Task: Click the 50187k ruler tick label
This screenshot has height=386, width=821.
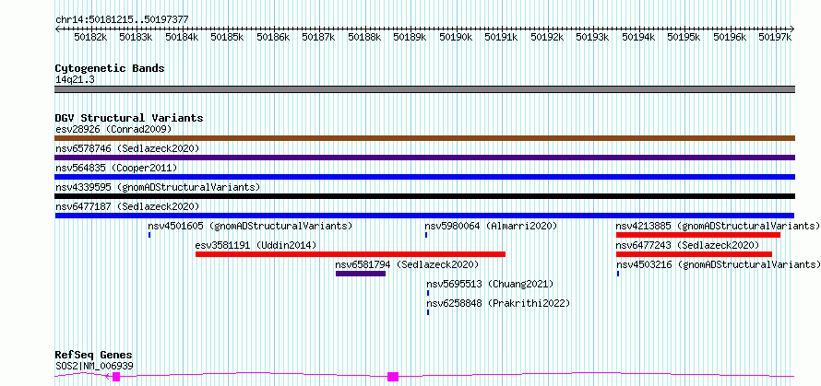Action: (x=319, y=37)
